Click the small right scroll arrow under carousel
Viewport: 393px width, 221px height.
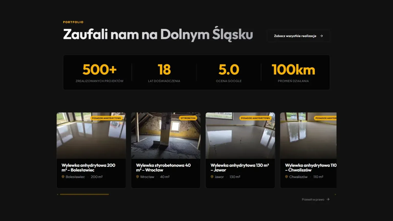click(335, 194)
